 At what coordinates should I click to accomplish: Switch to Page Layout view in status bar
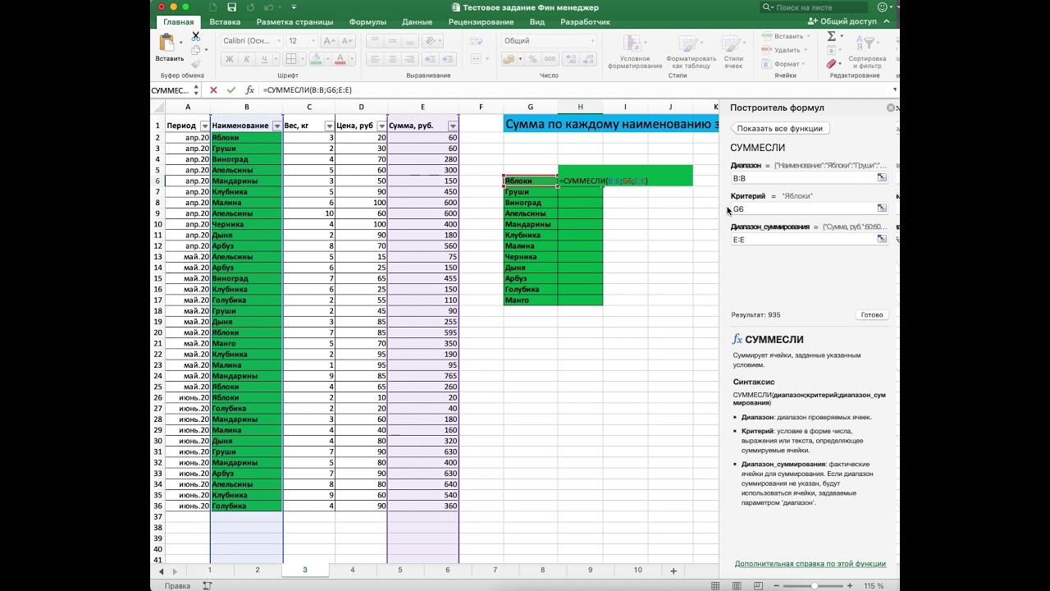click(736, 586)
